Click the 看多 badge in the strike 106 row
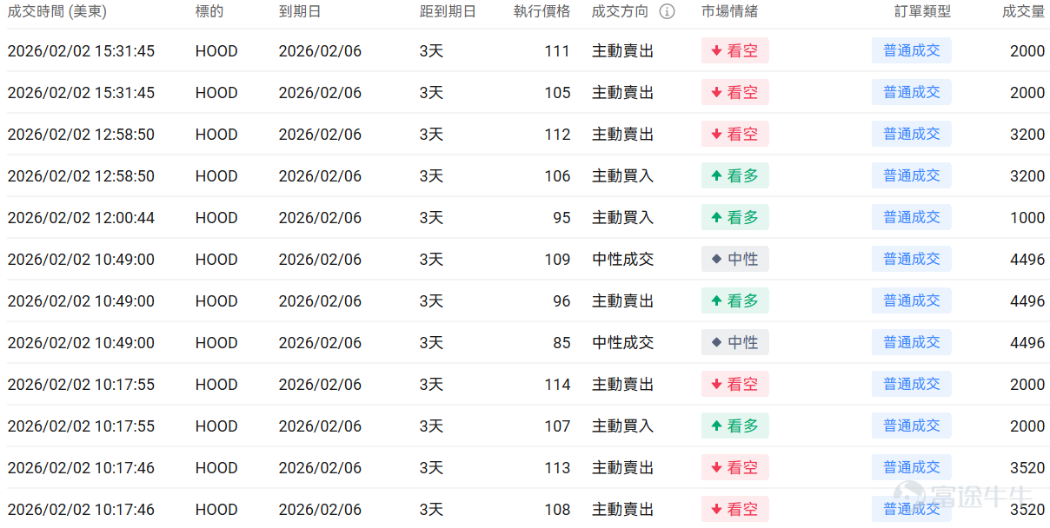 click(735, 175)
